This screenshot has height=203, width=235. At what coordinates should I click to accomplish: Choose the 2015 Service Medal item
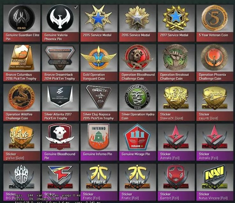[99, 23]
